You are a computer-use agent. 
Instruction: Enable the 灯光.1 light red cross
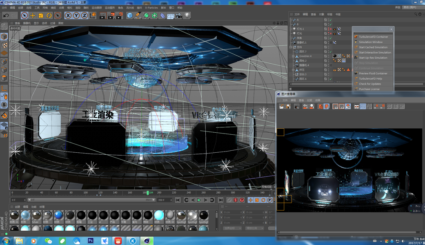[x=330, y=29]
